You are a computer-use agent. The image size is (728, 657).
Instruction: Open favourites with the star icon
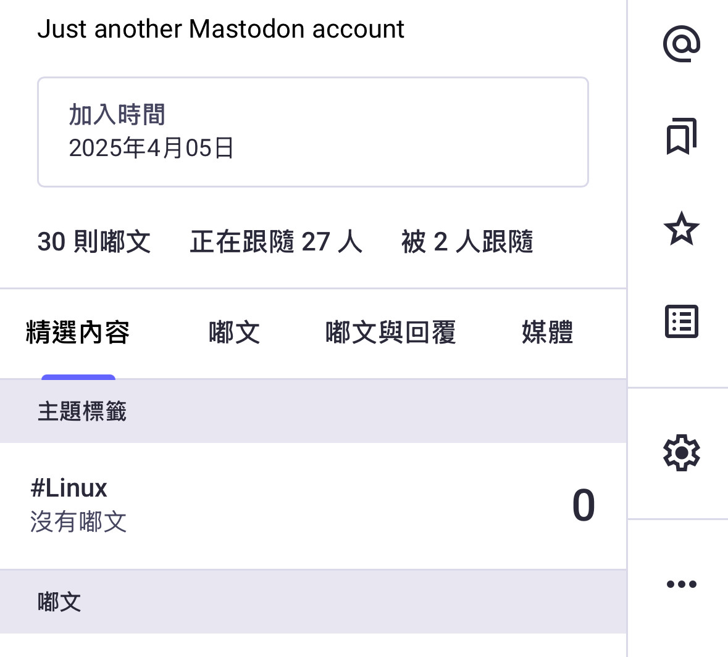click(x=681, y=229)
